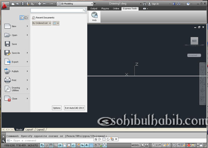Switch to the Output ribbon tab
The image size is (208, 148).
(x=94, y=8)
